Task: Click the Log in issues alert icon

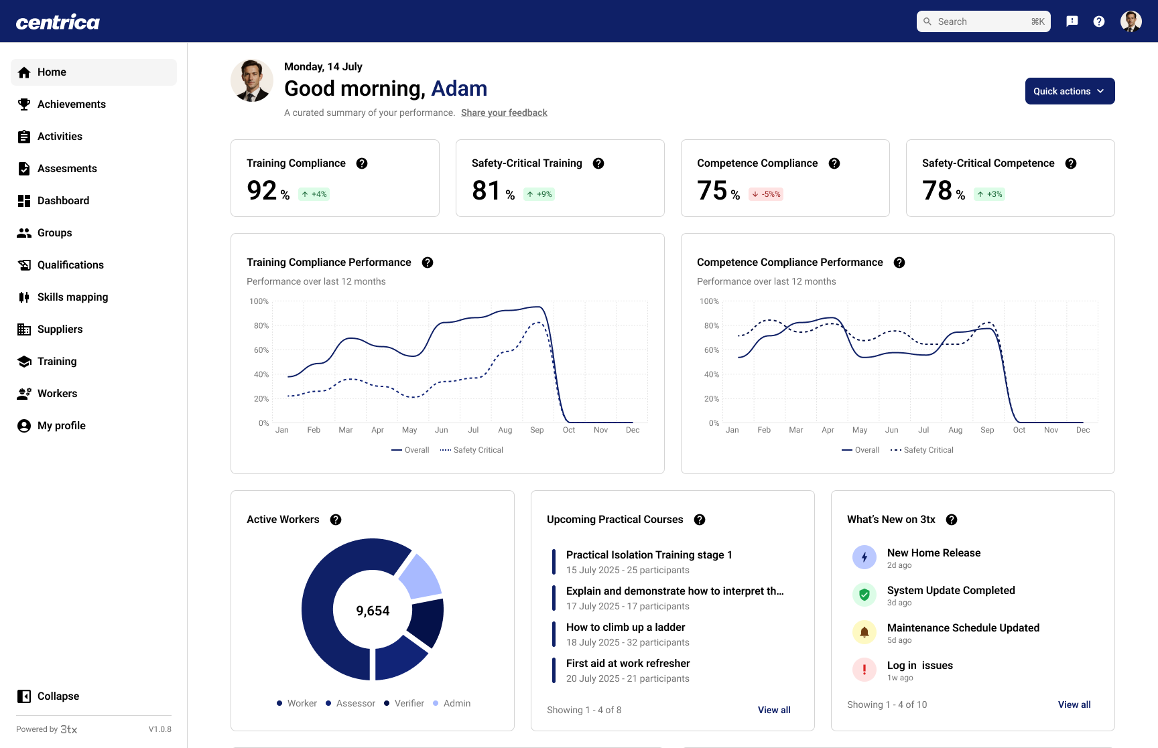Action: click(864, 670)
